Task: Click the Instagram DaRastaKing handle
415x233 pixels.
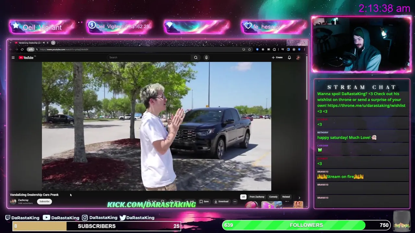Action: [99, 218]
